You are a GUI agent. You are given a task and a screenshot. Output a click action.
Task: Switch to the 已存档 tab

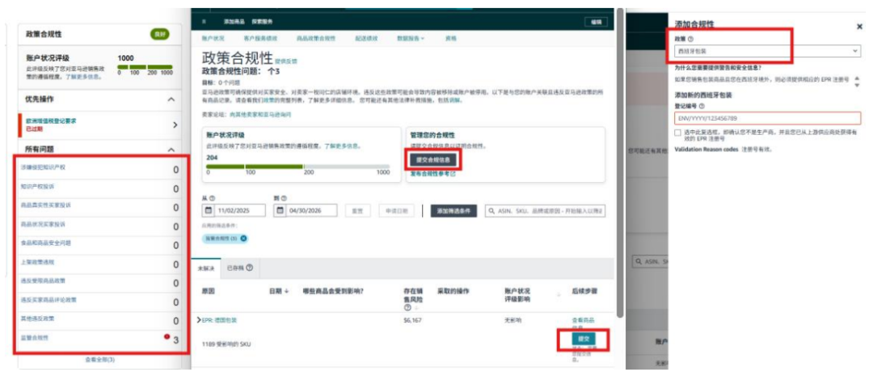pyautogui.click(x=240, y=268)
